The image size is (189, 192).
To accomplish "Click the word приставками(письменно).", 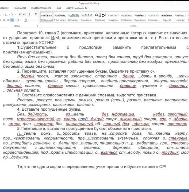I will [28, 52].
